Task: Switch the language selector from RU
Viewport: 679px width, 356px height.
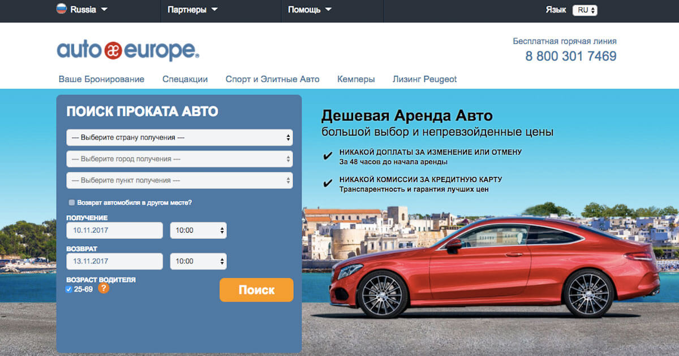Action: (585, 9)
